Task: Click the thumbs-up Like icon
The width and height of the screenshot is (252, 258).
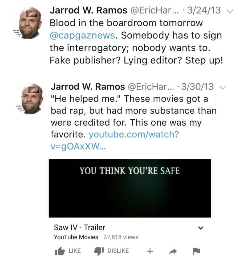Action: coord(60,251)
